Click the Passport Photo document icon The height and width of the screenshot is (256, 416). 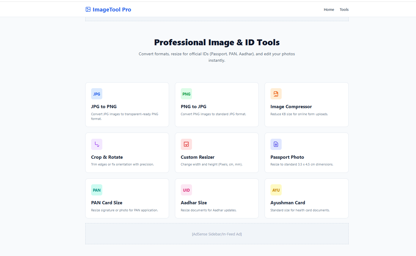coord(276,144)
